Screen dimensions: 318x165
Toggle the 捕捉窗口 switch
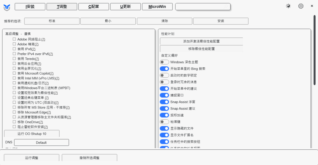(x=164, y=95)
